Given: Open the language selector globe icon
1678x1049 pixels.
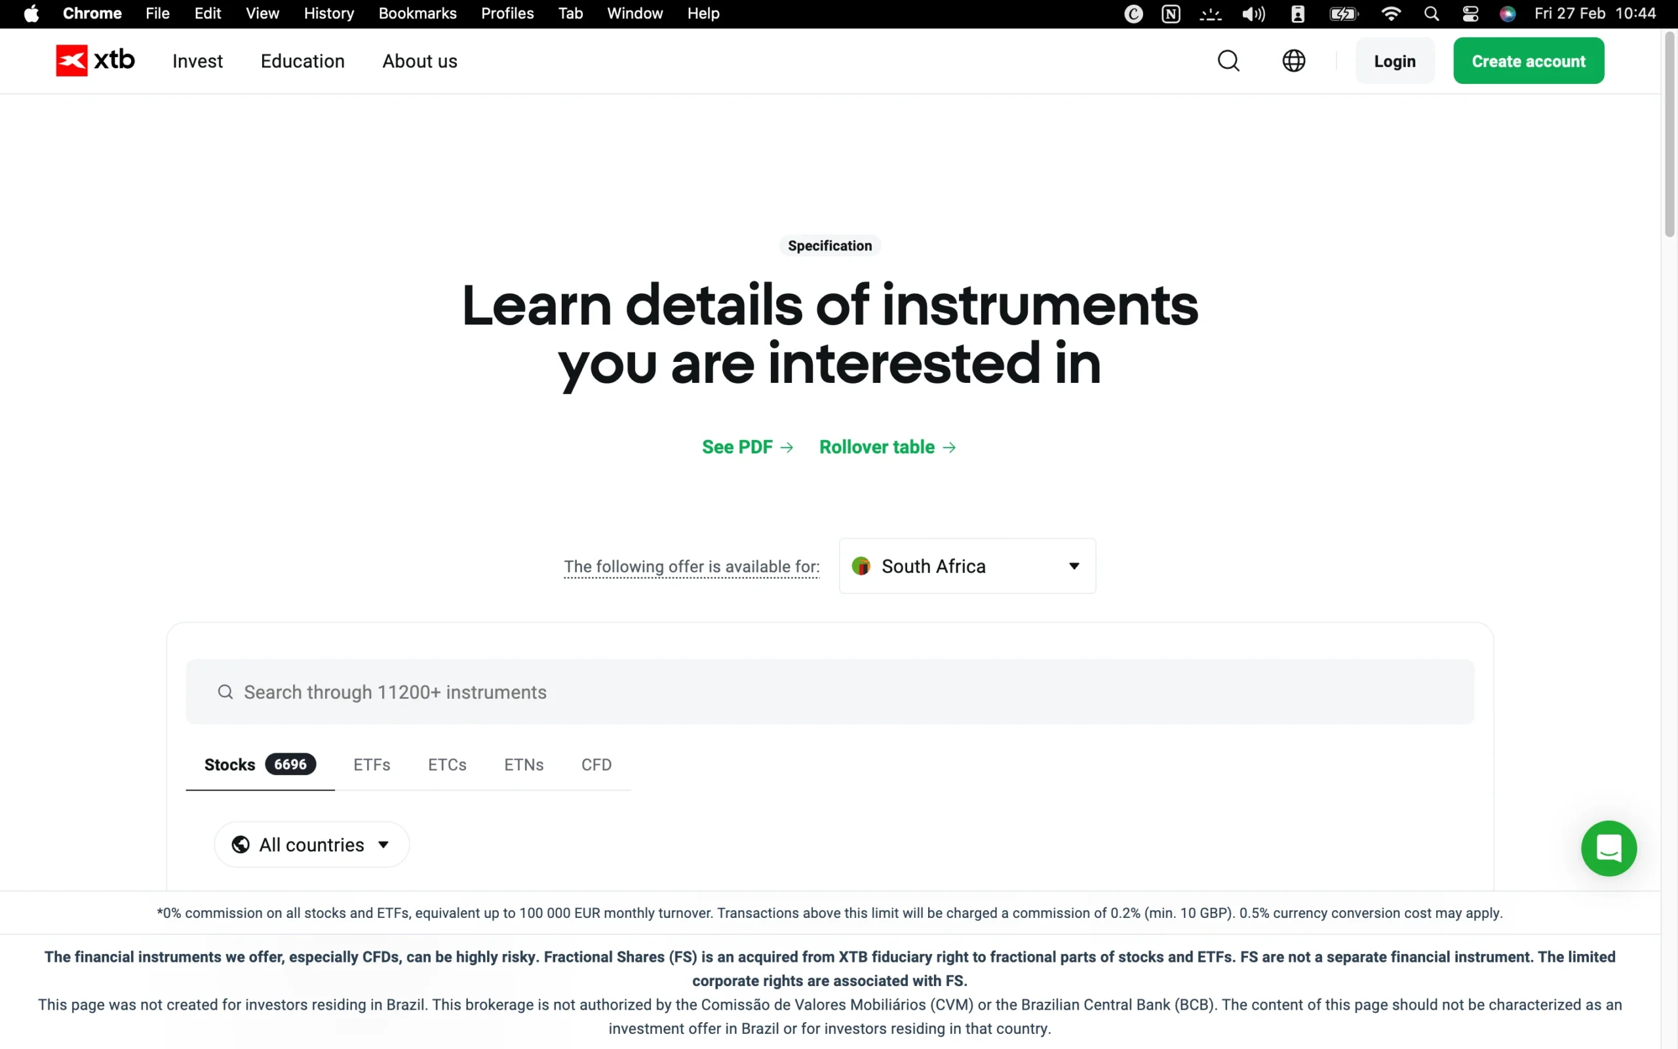Looking at the screenshot, I should 1294,60.
